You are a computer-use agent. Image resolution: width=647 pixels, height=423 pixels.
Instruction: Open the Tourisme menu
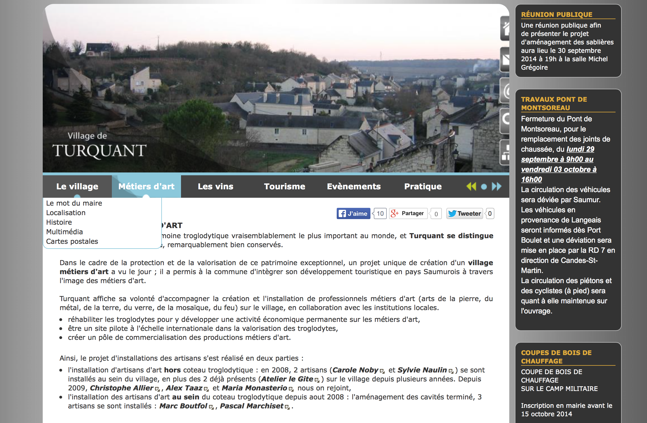click(284, 187)
